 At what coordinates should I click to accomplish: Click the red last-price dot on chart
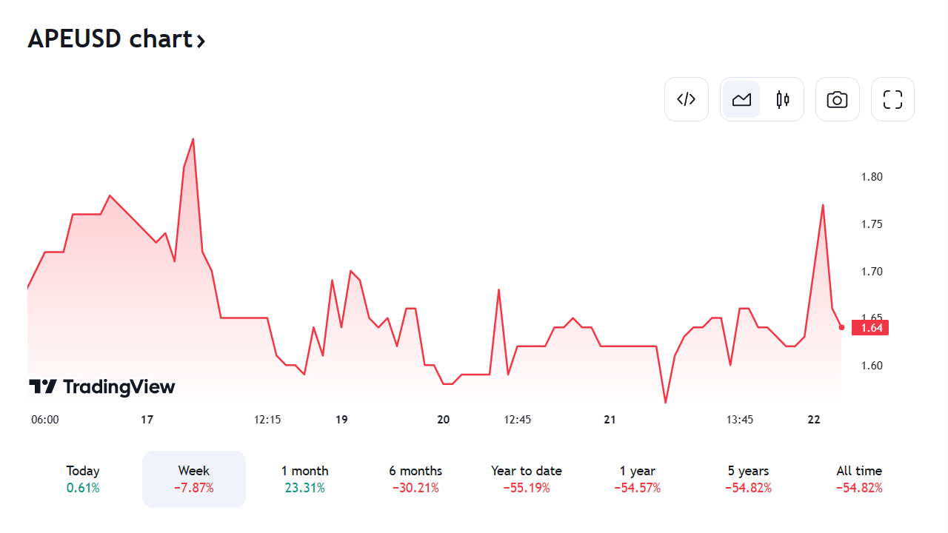(841, 327)
